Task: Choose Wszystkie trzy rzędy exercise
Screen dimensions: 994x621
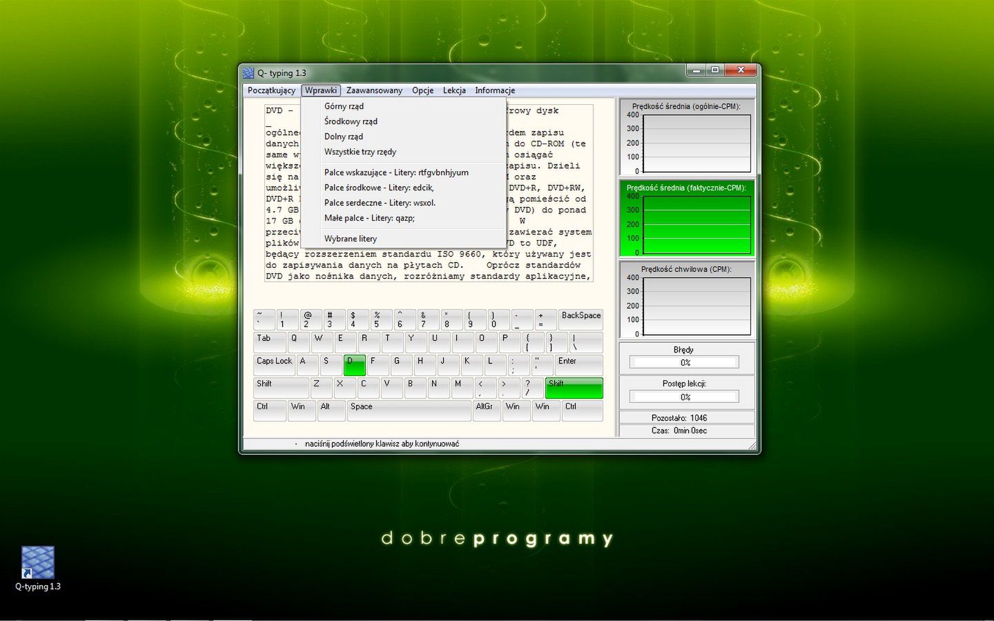Action: pos(404,152)
